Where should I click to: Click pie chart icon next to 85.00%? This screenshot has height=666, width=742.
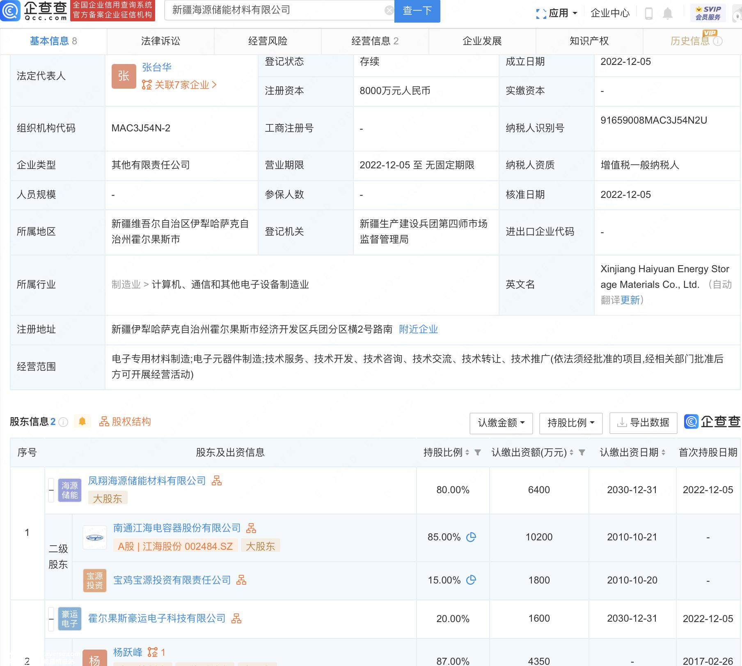[471, 537]
